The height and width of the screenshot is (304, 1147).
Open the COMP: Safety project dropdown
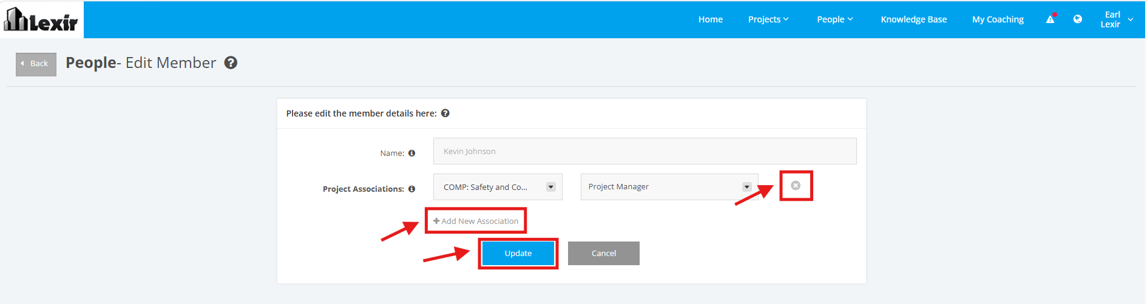tap(498, 187)
